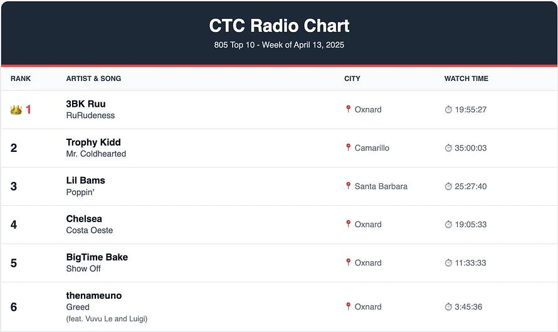Click the location pin next to Camarillo
Screen dimensions: 558x332
[x=349, y=147]
